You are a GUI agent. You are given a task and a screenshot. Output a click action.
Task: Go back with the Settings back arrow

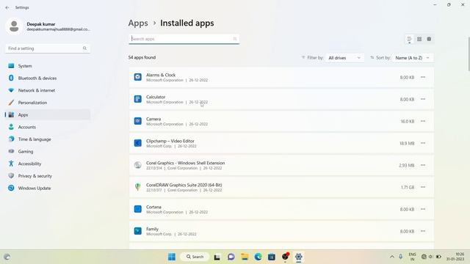(7, 7)
